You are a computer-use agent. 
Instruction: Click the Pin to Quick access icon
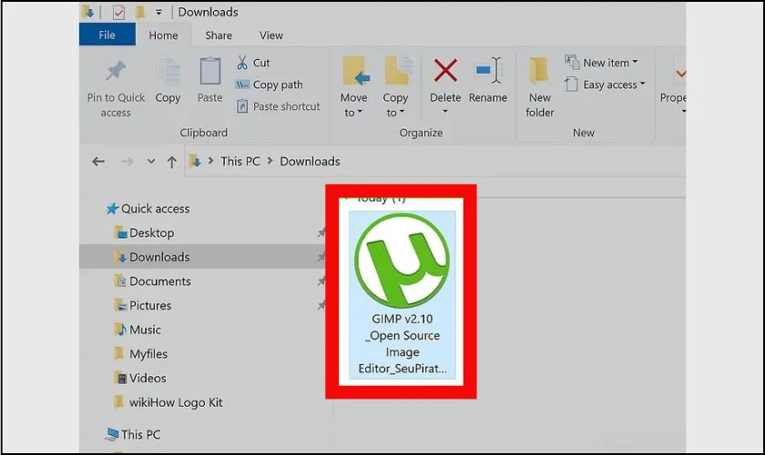pos(116,71)
